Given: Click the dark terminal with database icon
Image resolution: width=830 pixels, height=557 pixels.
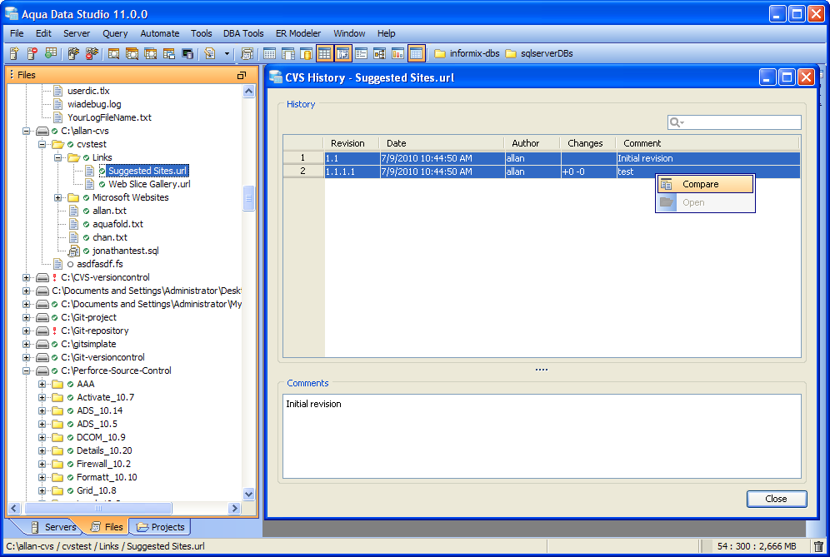Looking at the screenshot, I should click(x=187, y=53).
